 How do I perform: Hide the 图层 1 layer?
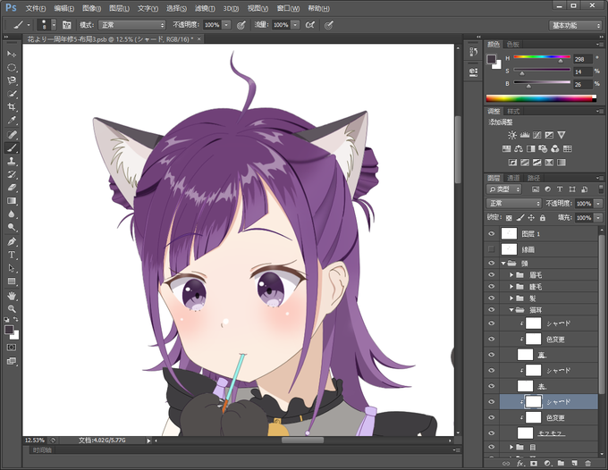click(491, 233)
